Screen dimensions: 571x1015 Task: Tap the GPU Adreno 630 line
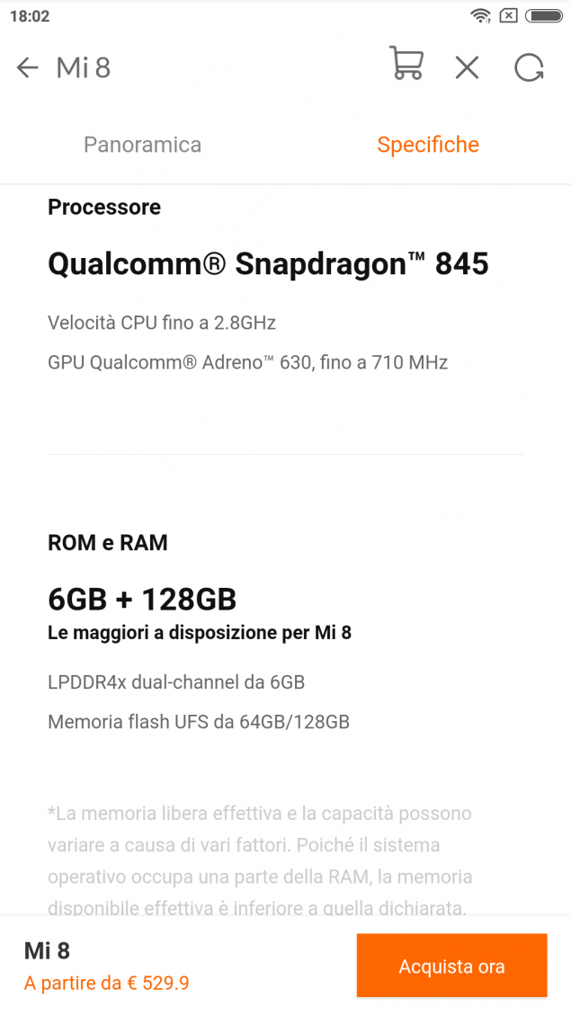pyautogui.click(x=248, y=361)
